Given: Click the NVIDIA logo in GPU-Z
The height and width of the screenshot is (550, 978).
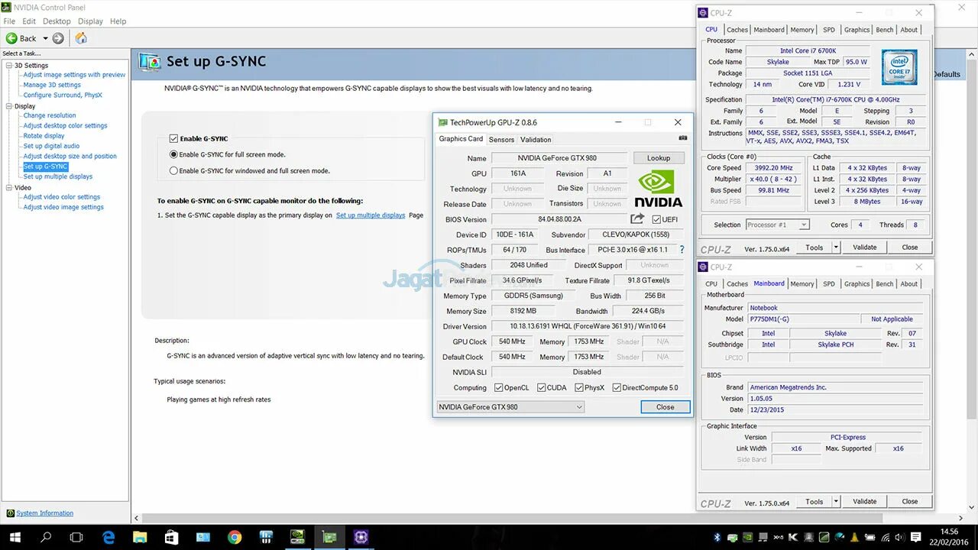Looking at the screenshot, I should 658,189.
